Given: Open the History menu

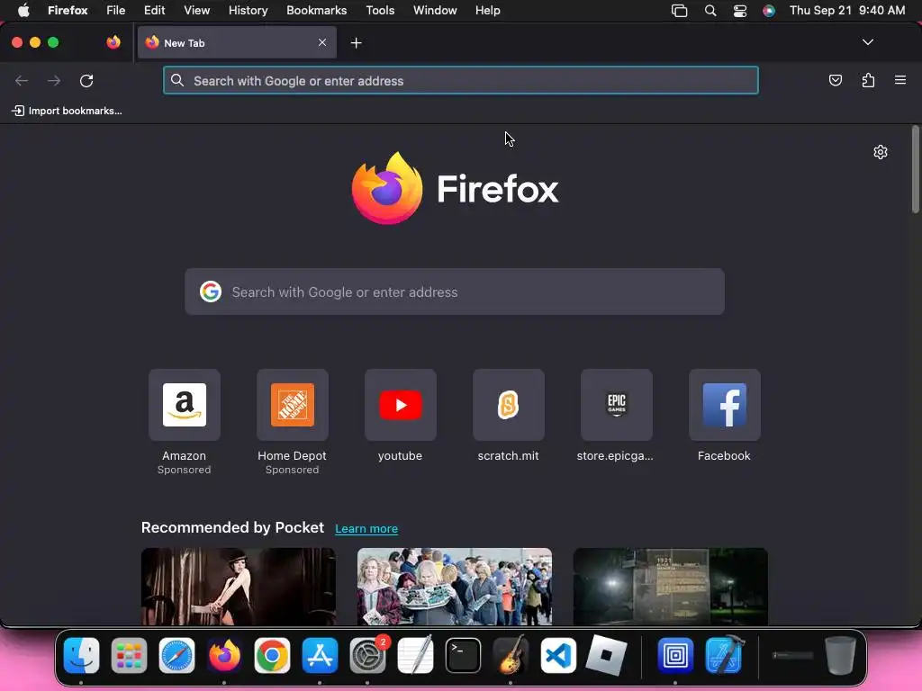Looking at the screenshot, I should 248,11.
